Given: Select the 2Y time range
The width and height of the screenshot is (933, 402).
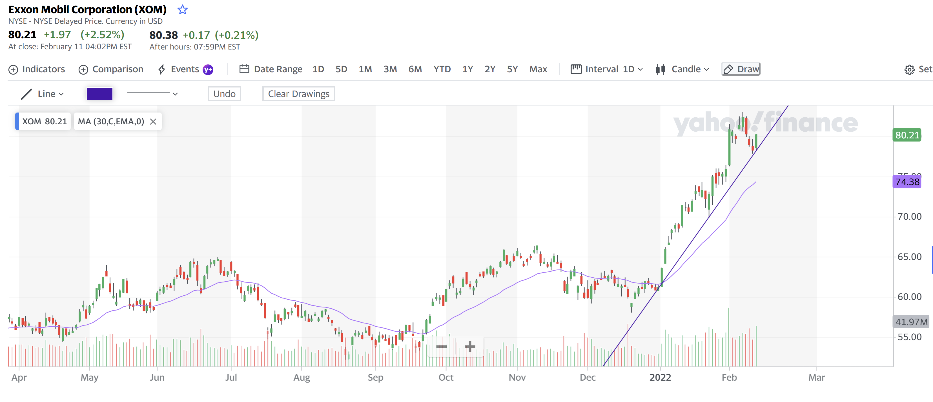Looking at the screenshot, I should click(490, 69).
